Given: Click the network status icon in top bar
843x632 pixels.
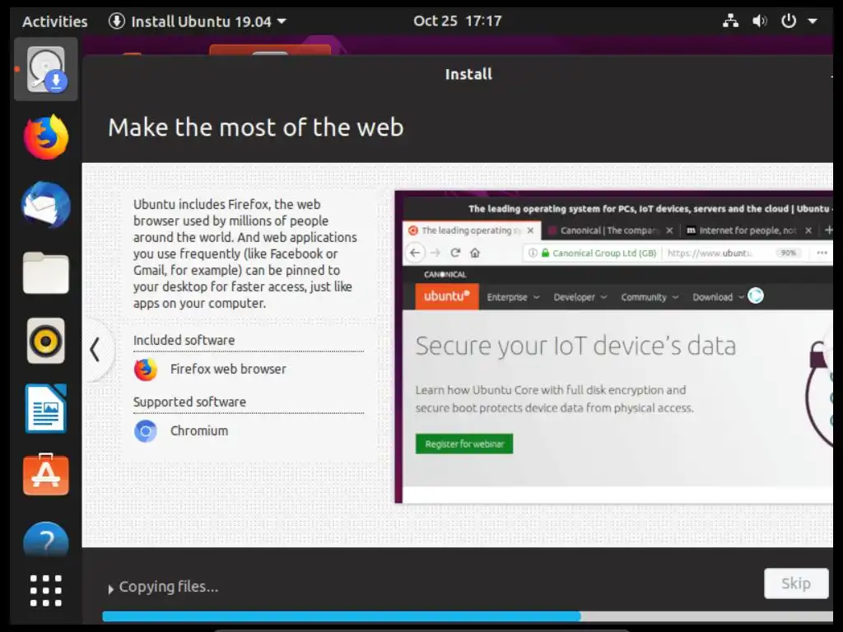Looking at the screenshot, I should (730, 21).
